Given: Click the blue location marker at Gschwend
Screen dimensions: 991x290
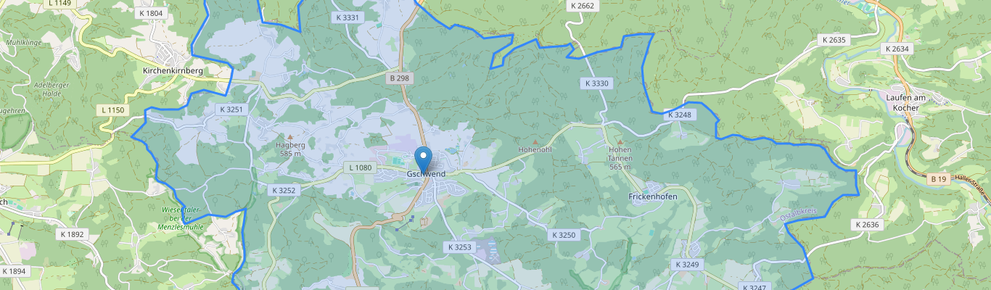Looking at the screenshot, I should 423,160.
